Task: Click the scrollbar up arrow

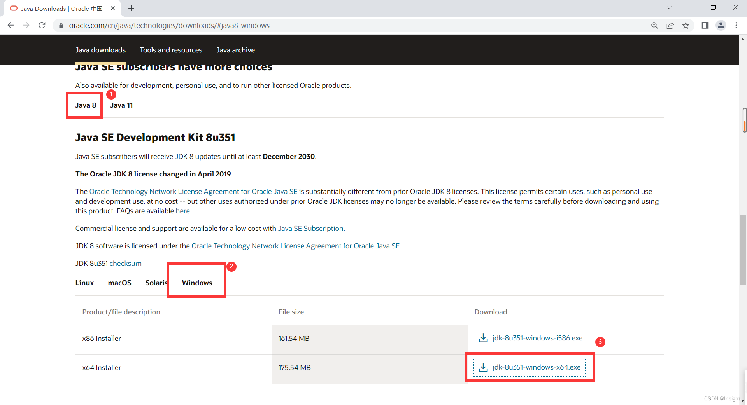Action: (x=743, y=39)
